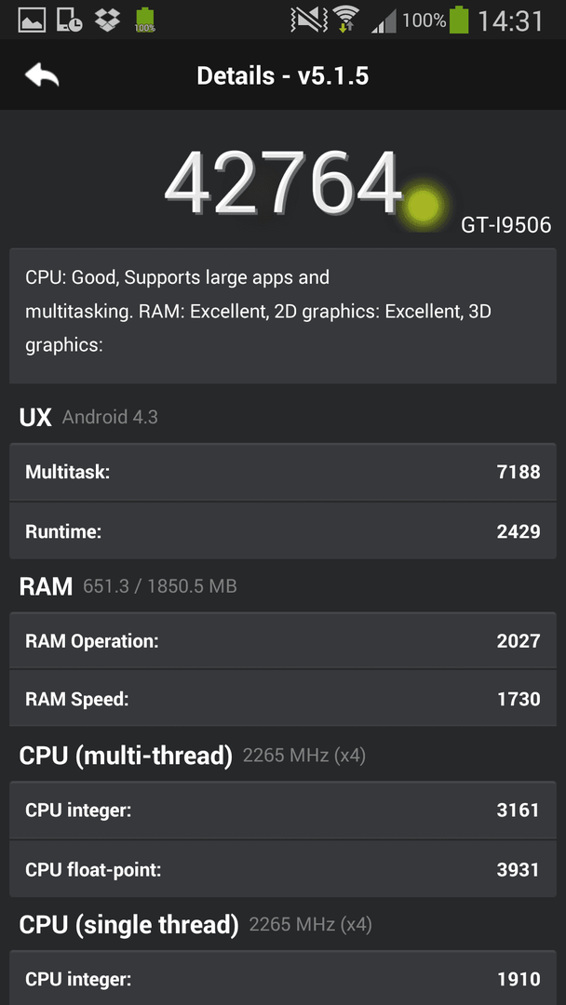Select the Multitask score row

click(283, 473)
